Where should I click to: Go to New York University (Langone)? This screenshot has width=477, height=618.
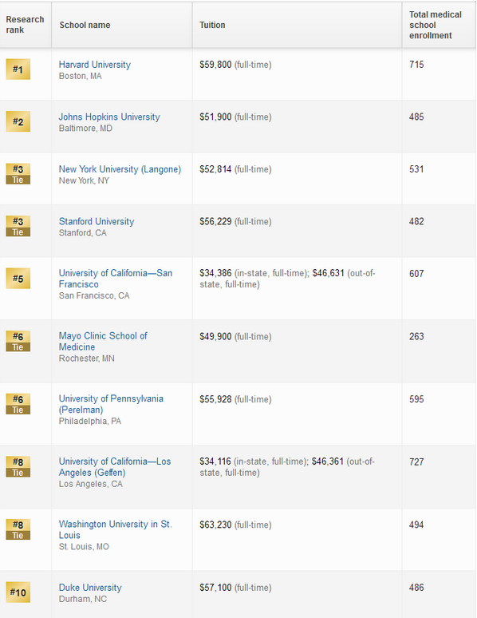coord(120,169)
